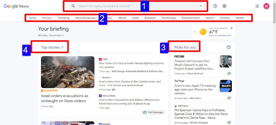Viewport: 276px width, 125px height.
Task: Click full coverage icon on Zoom Apple TV story
Action: pos(229,98)
